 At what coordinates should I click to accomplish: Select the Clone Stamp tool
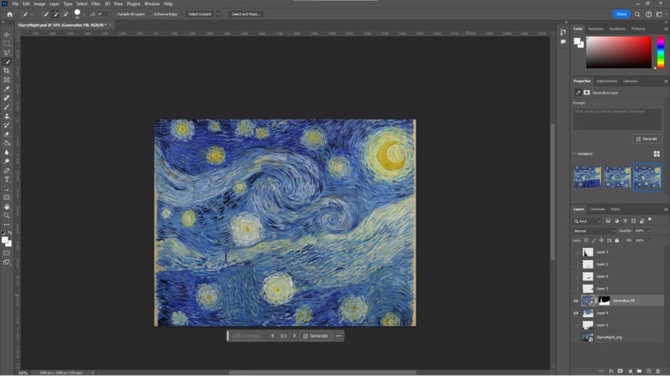pyautogui.click(x=7, y=116)
